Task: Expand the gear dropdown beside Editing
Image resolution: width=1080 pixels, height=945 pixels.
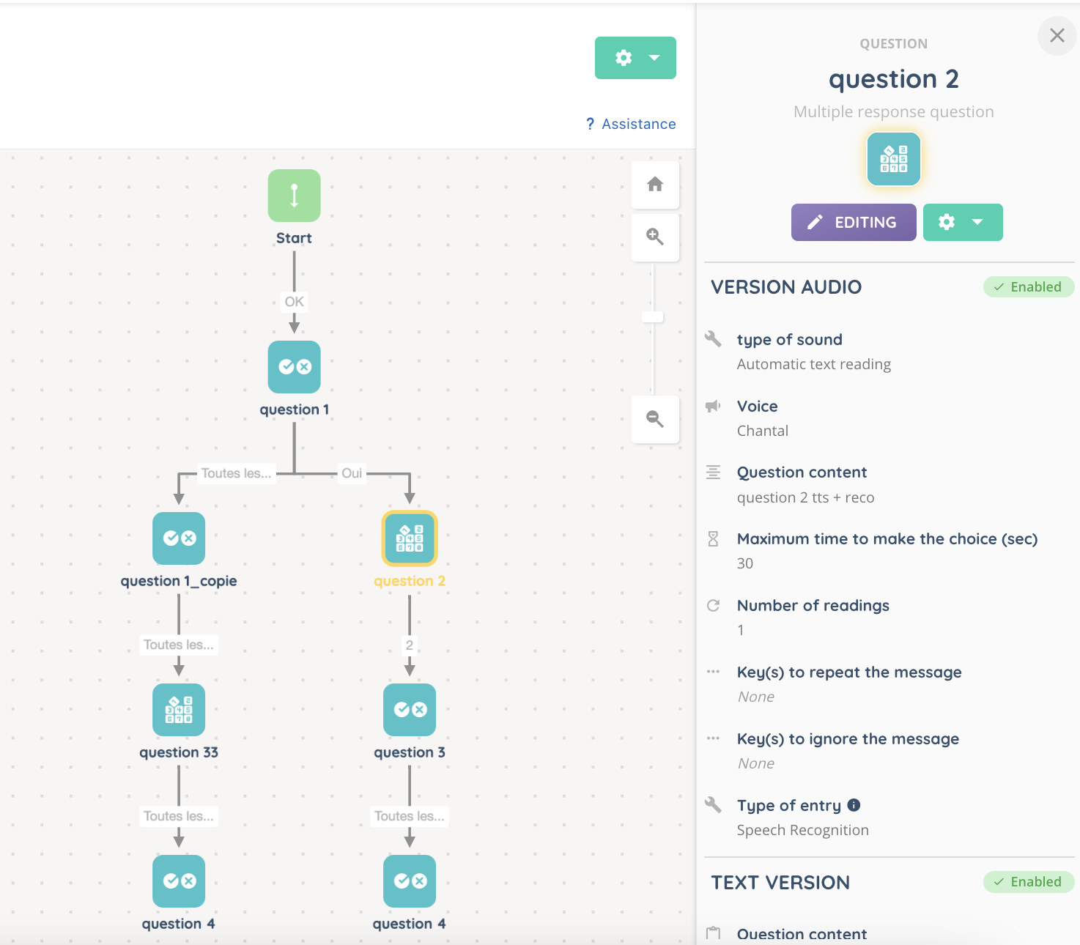Action: pos(963,223)
